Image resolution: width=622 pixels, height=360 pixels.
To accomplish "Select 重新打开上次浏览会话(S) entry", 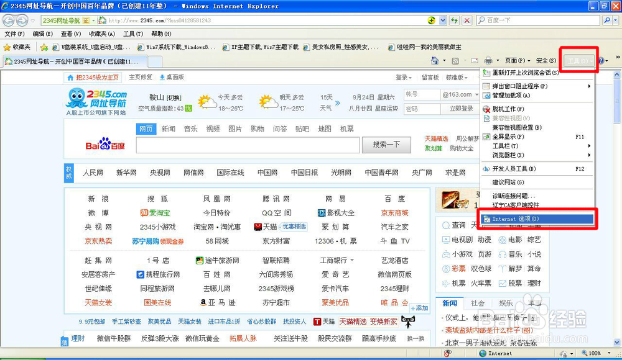I will (537, 73).
